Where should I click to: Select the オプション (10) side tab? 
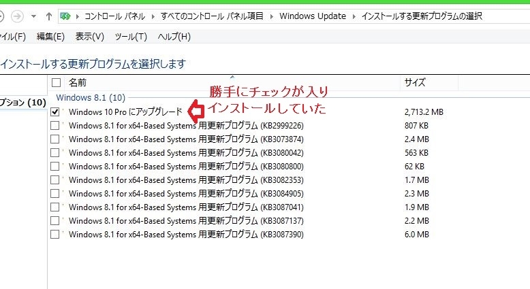click(23, 102)
